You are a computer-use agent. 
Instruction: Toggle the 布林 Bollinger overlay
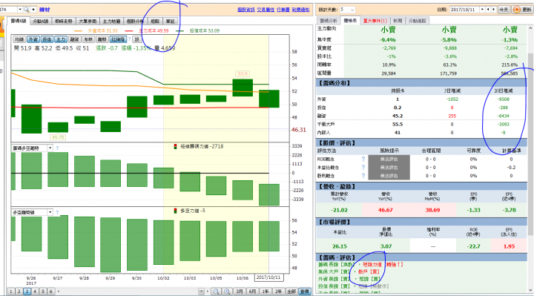pos(88,39)
